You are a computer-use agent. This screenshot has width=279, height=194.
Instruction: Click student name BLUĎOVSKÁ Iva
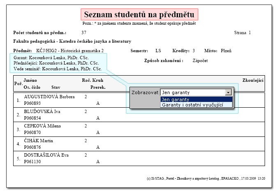tap(42, 111)
